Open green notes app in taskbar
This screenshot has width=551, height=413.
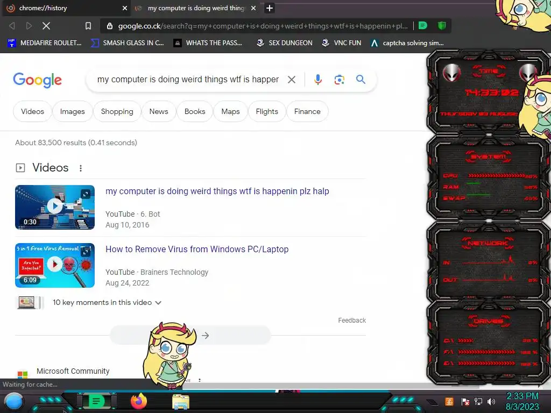[96, 401]
